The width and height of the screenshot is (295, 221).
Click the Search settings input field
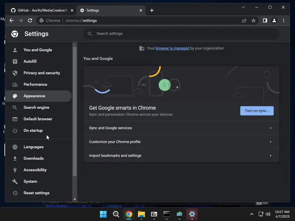pos(181,34)
